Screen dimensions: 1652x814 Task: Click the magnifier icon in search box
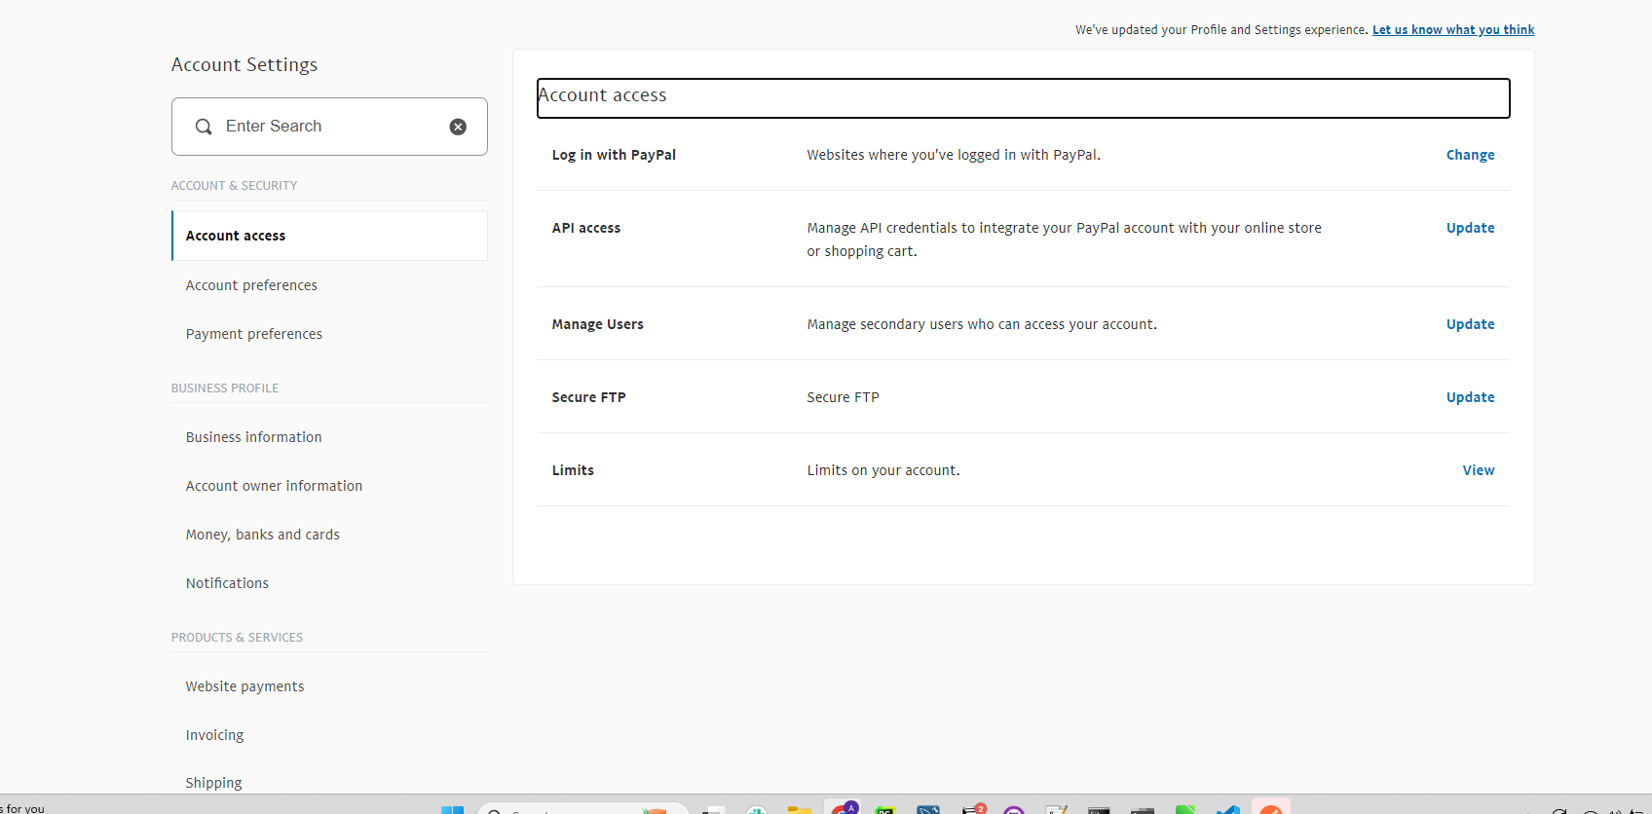204,127
